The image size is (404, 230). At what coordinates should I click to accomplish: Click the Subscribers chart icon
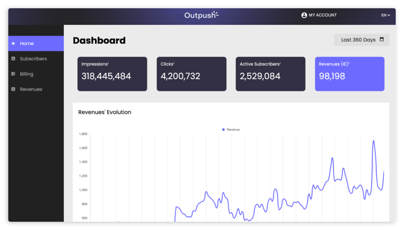tap(13, 59)
